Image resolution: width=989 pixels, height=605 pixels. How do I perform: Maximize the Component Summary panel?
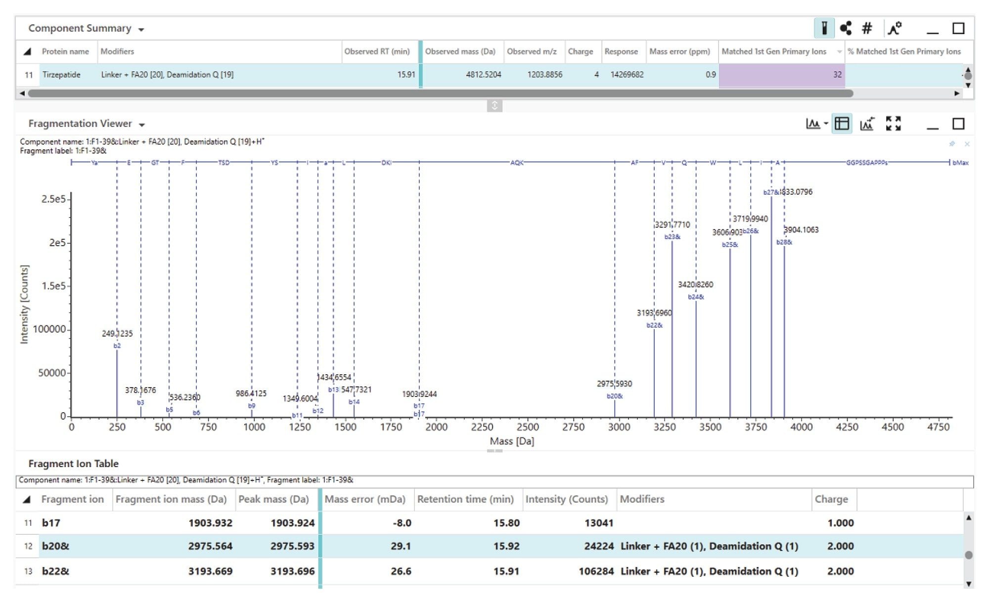click(958, 28)
